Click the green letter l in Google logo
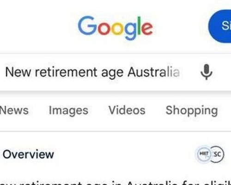231x185 pixels. pos(139,25)
